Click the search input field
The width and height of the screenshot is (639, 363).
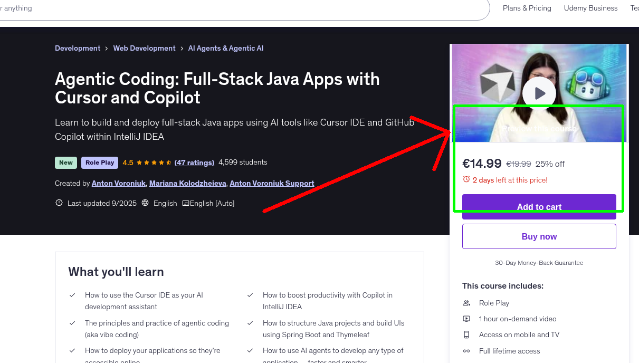point(211,8)
